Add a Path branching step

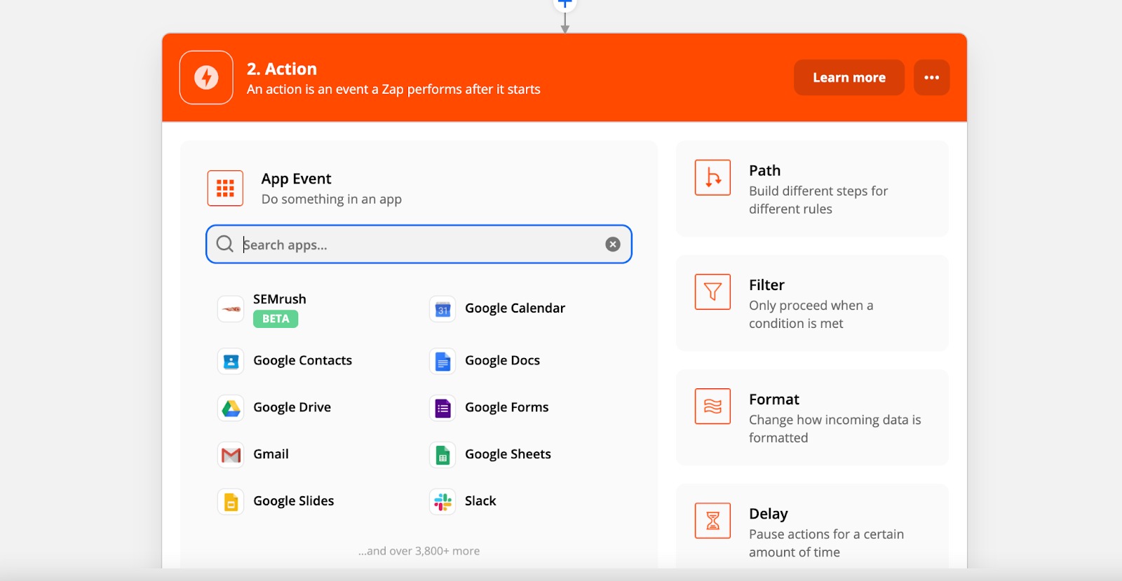coord(812,189)
